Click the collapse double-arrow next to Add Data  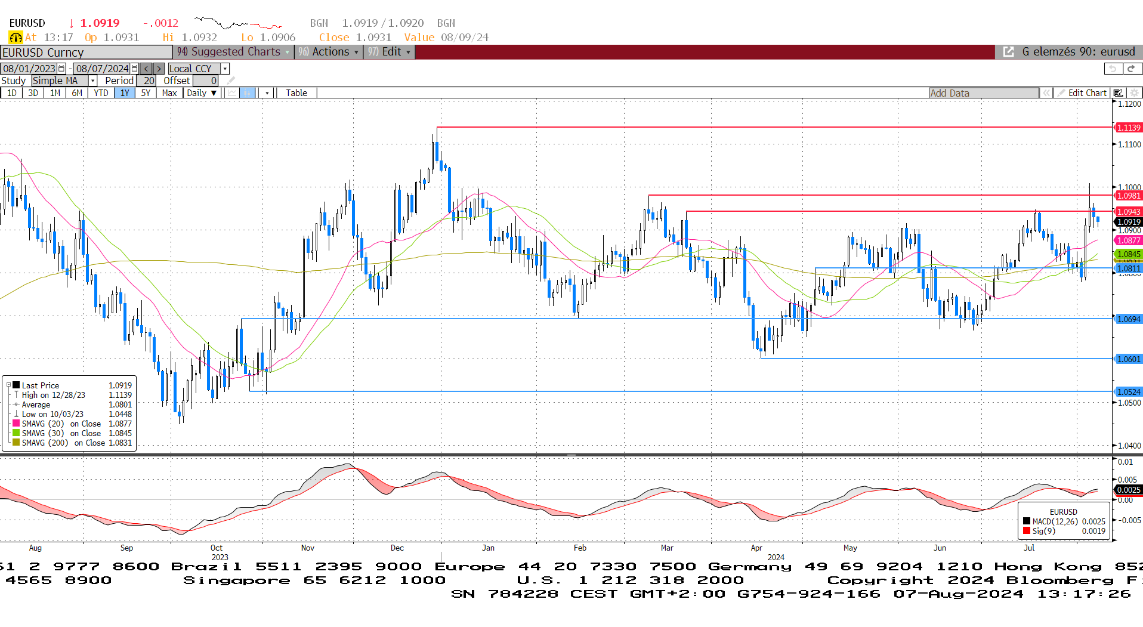point(1046,93)
